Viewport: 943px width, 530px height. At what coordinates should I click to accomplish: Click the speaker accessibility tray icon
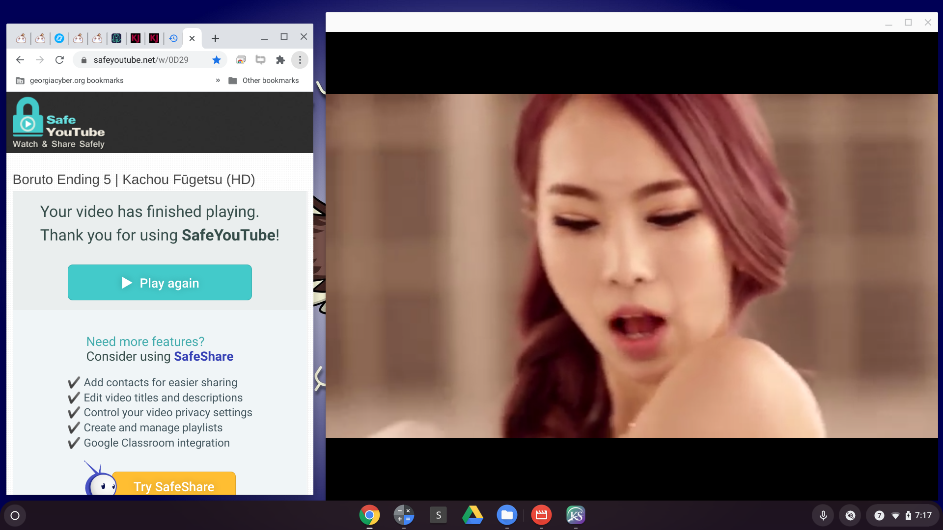coord(850,515)
